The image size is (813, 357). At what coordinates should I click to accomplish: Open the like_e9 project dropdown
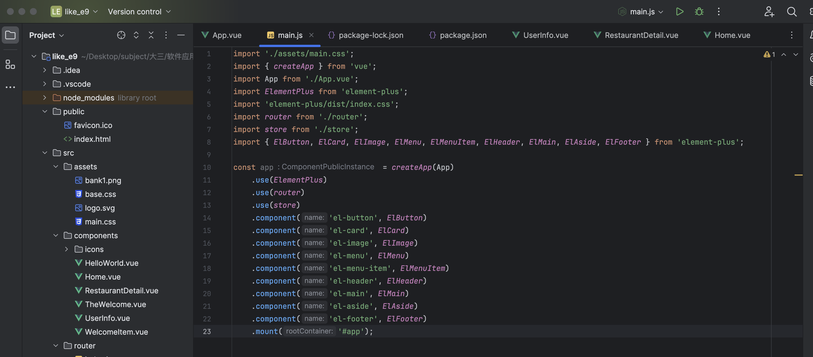coord(81,12)
